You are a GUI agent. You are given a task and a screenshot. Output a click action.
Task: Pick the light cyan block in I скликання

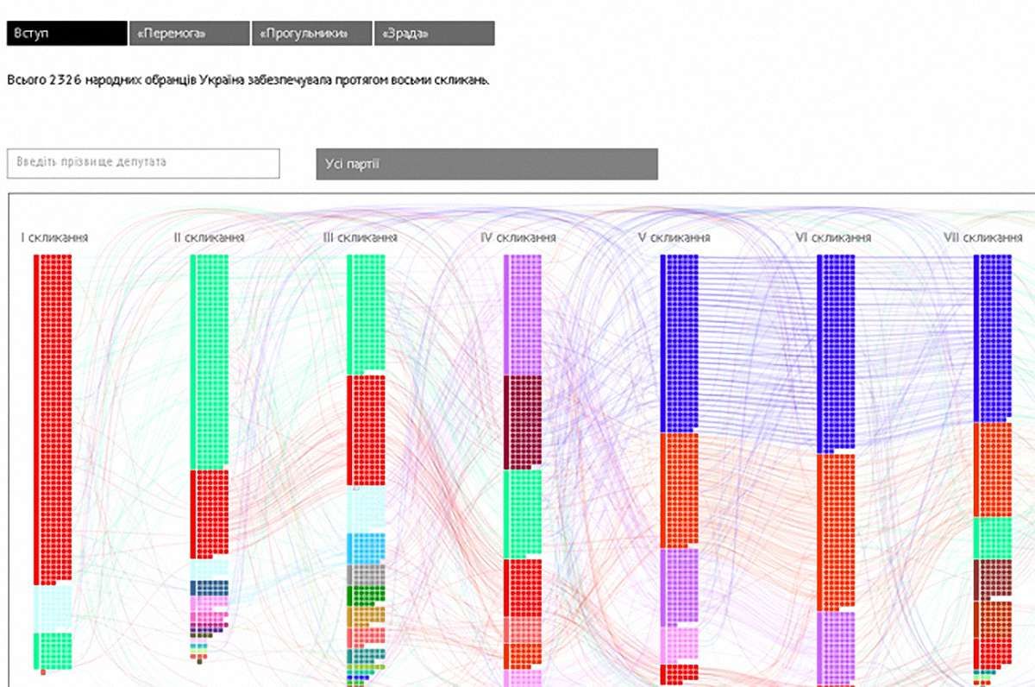click(x=53, y=609)
